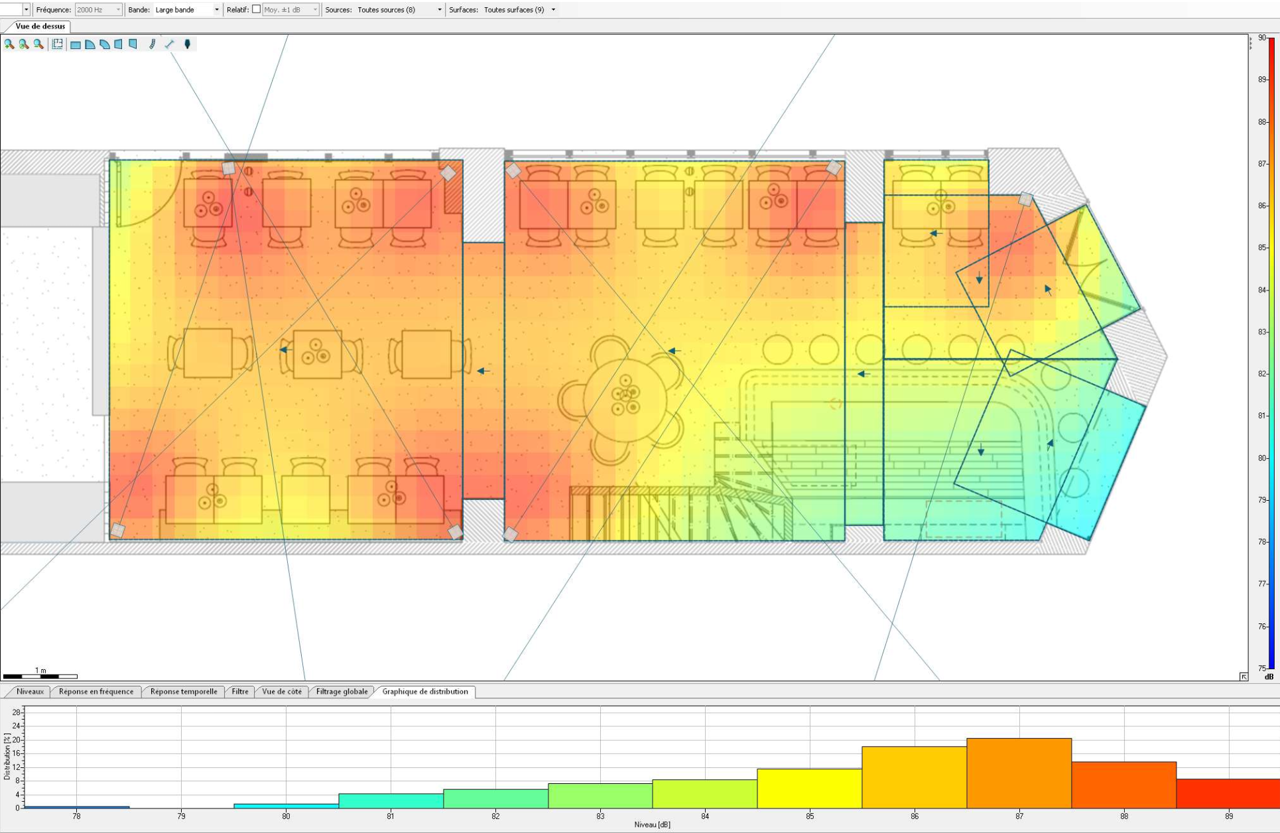Select speaker at top-right of left room
The width and height of the screenshot is (1280, 833).
click(448, 173)
